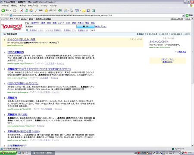Open the 表示 menu

22,6
